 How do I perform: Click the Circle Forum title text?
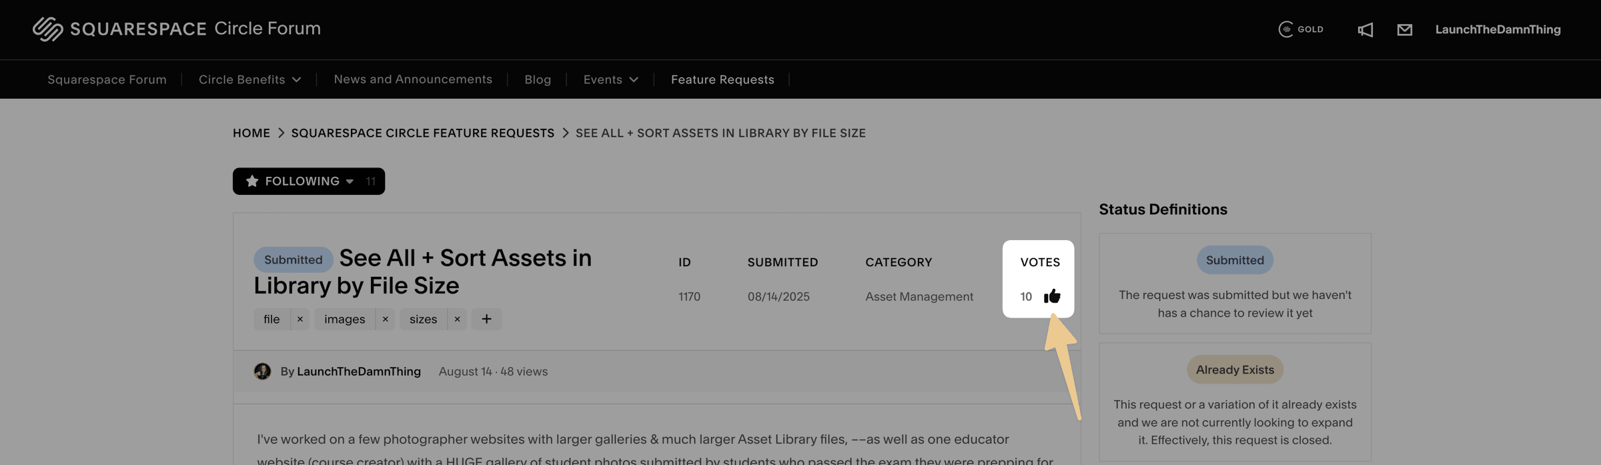pos(268,29)
